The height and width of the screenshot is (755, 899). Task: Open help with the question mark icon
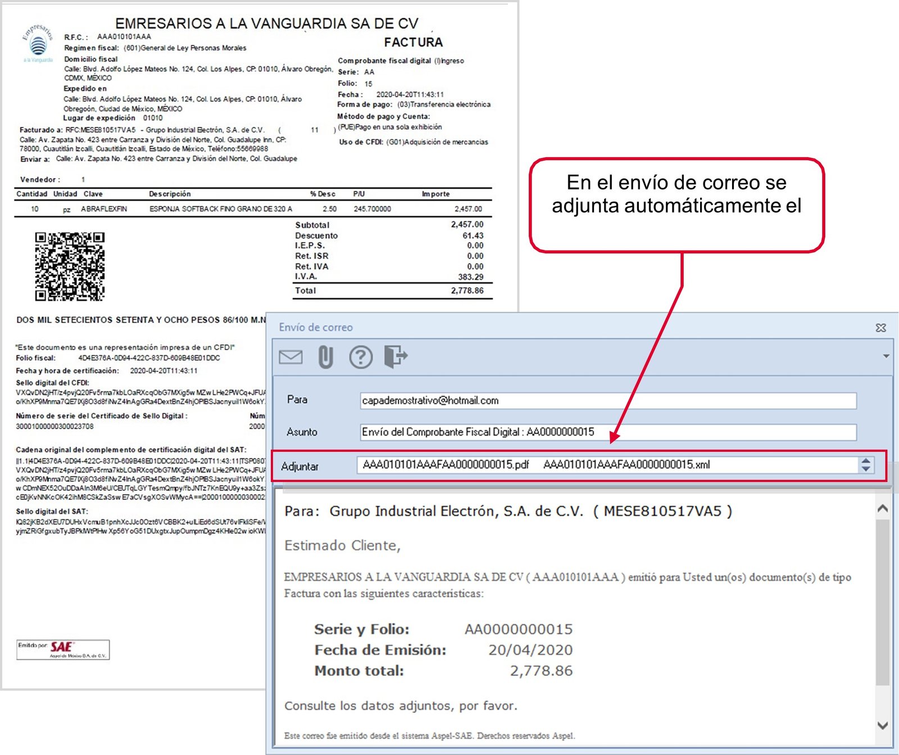pos(361,357)
